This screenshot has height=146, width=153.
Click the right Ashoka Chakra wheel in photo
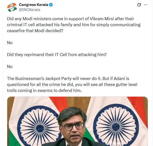tap(116, 127)
